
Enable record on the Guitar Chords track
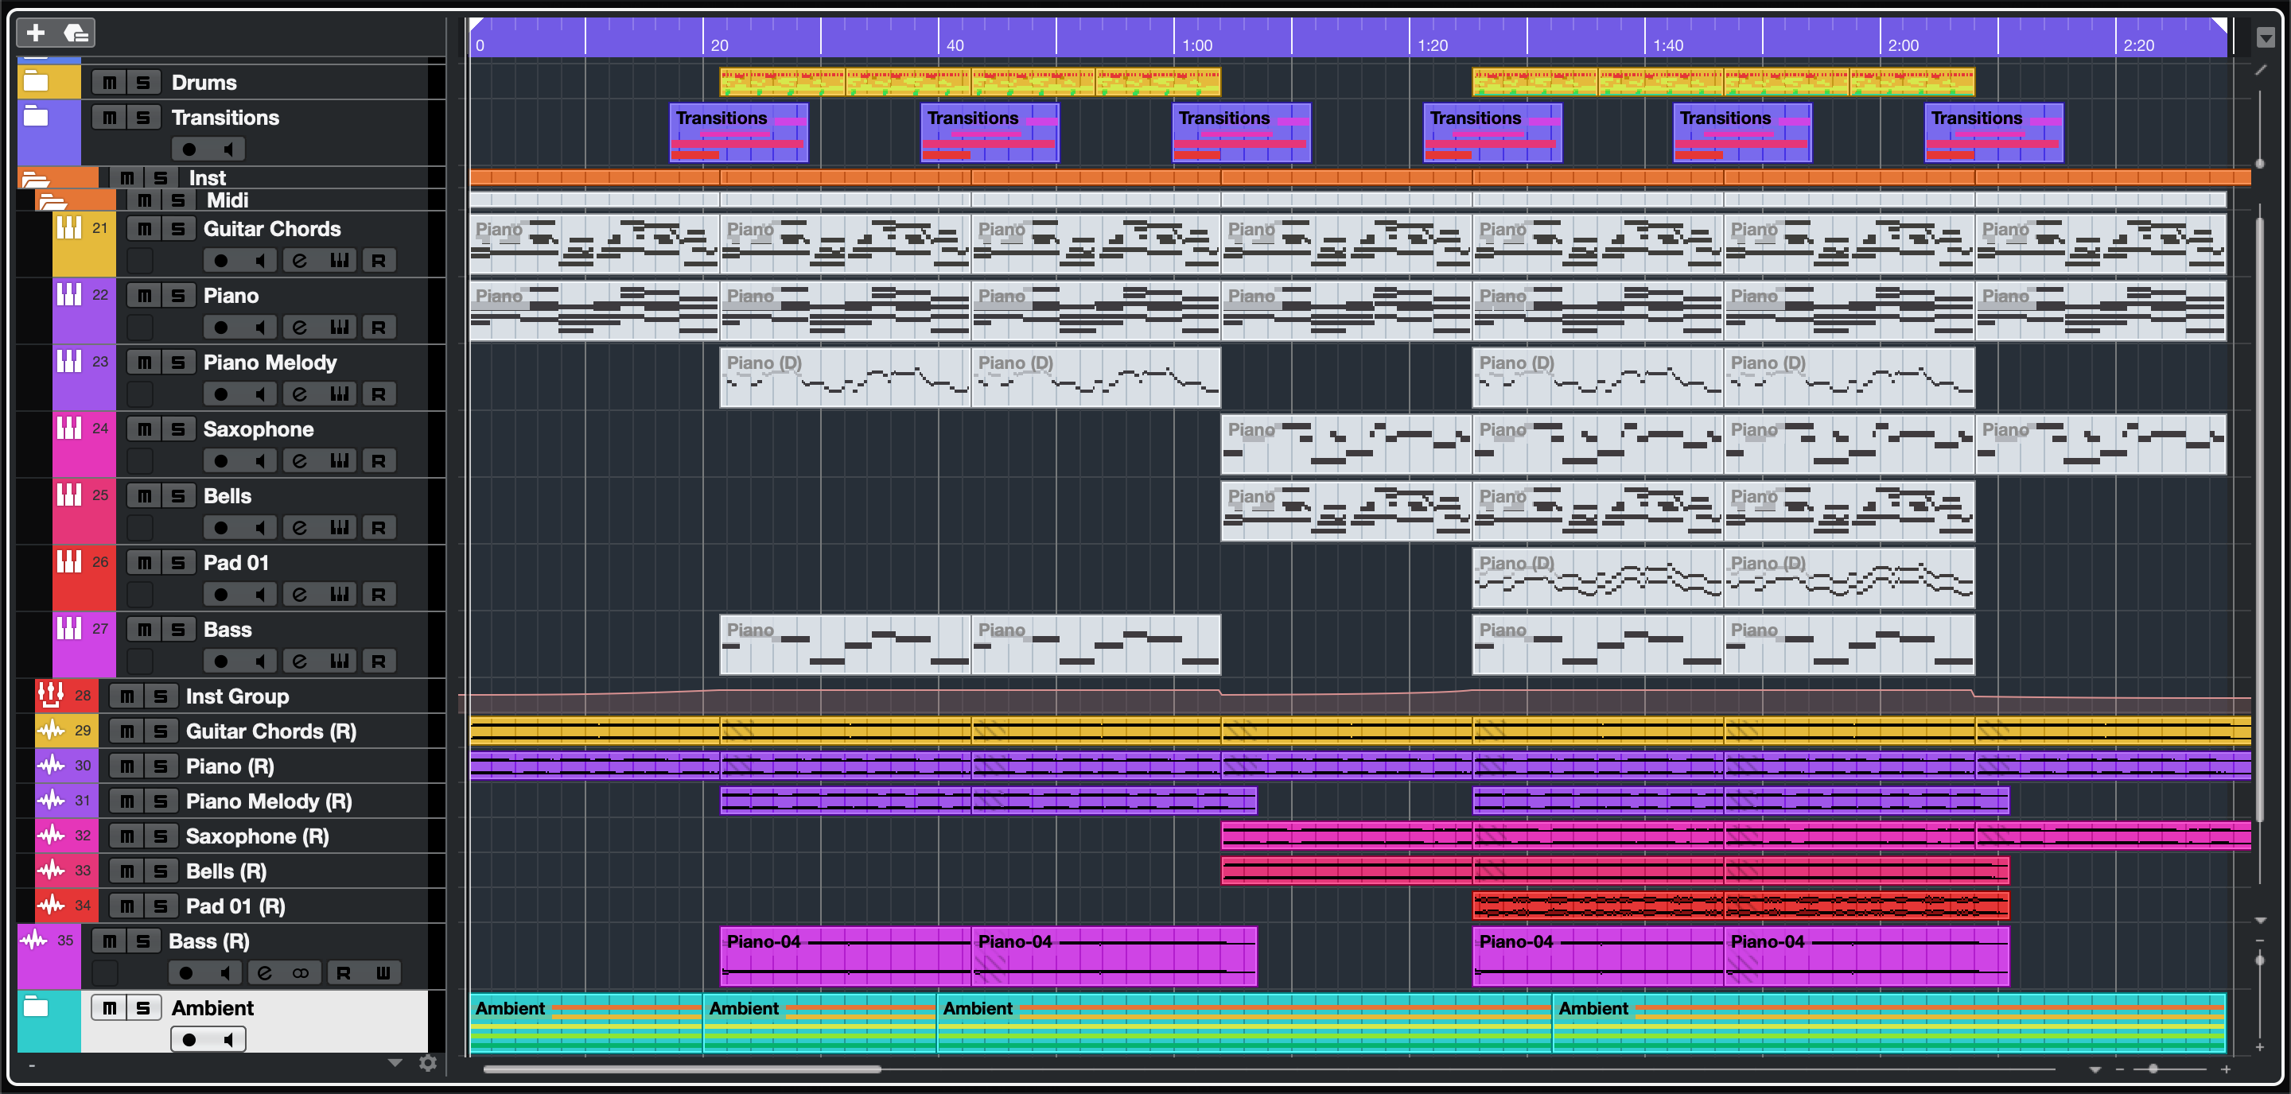pos(220,261)
